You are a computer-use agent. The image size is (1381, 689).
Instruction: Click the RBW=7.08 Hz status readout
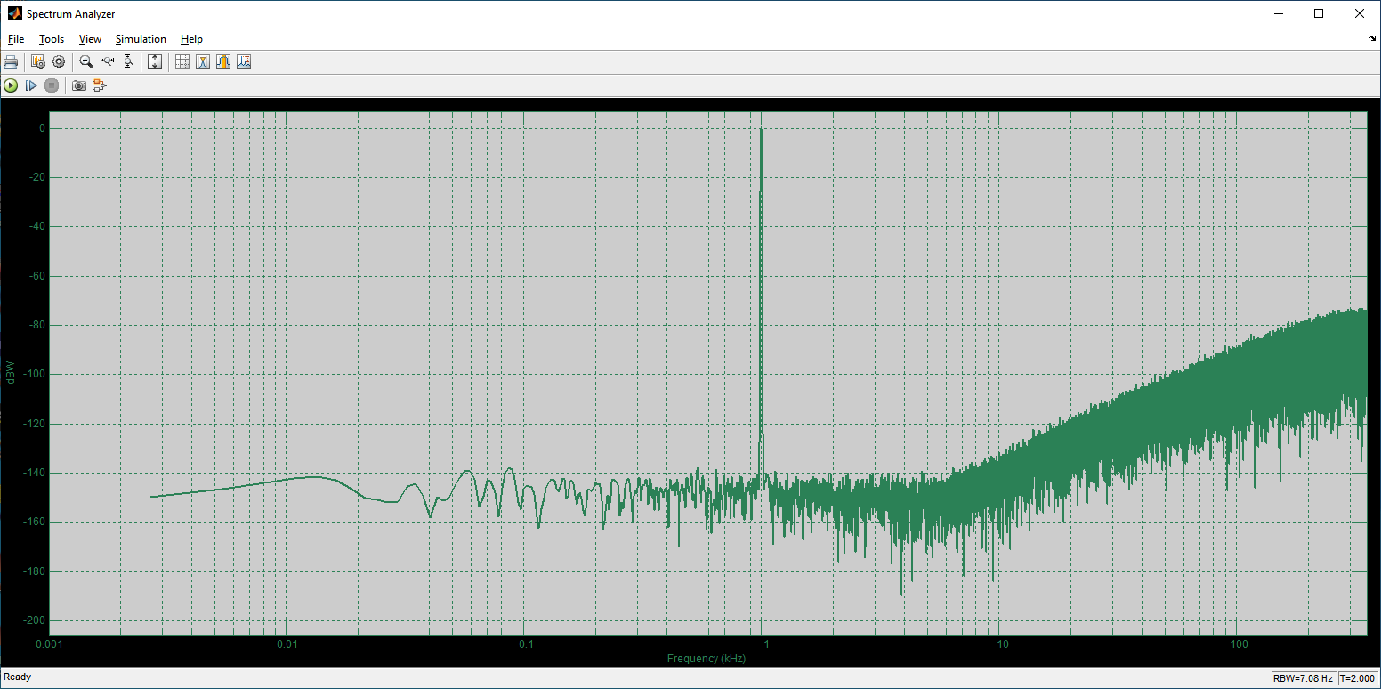pyautogui.click(x=1303, y=678)
